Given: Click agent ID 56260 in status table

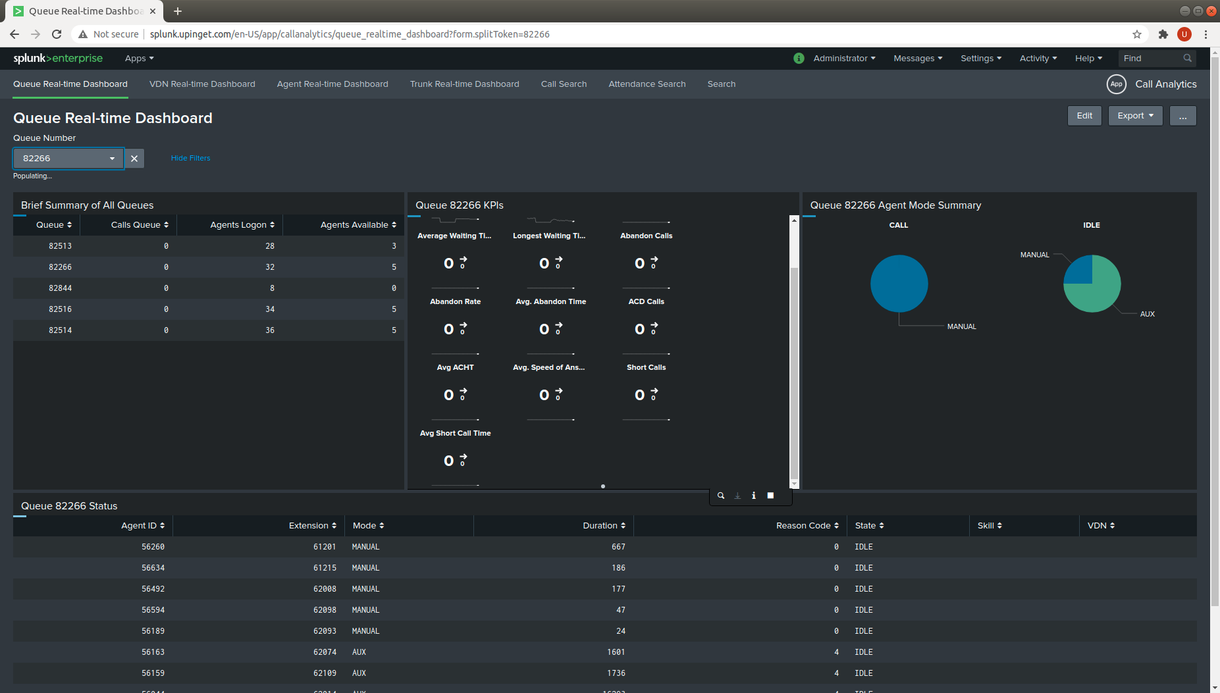Looking at the screenshot, I should pos(153,546).
